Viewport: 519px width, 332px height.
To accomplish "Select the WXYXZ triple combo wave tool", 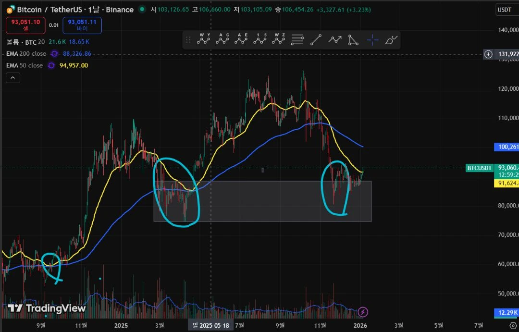I will click(x=278, y=39).
